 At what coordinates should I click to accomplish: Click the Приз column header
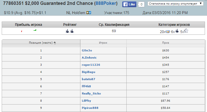(x=166, y=43)
